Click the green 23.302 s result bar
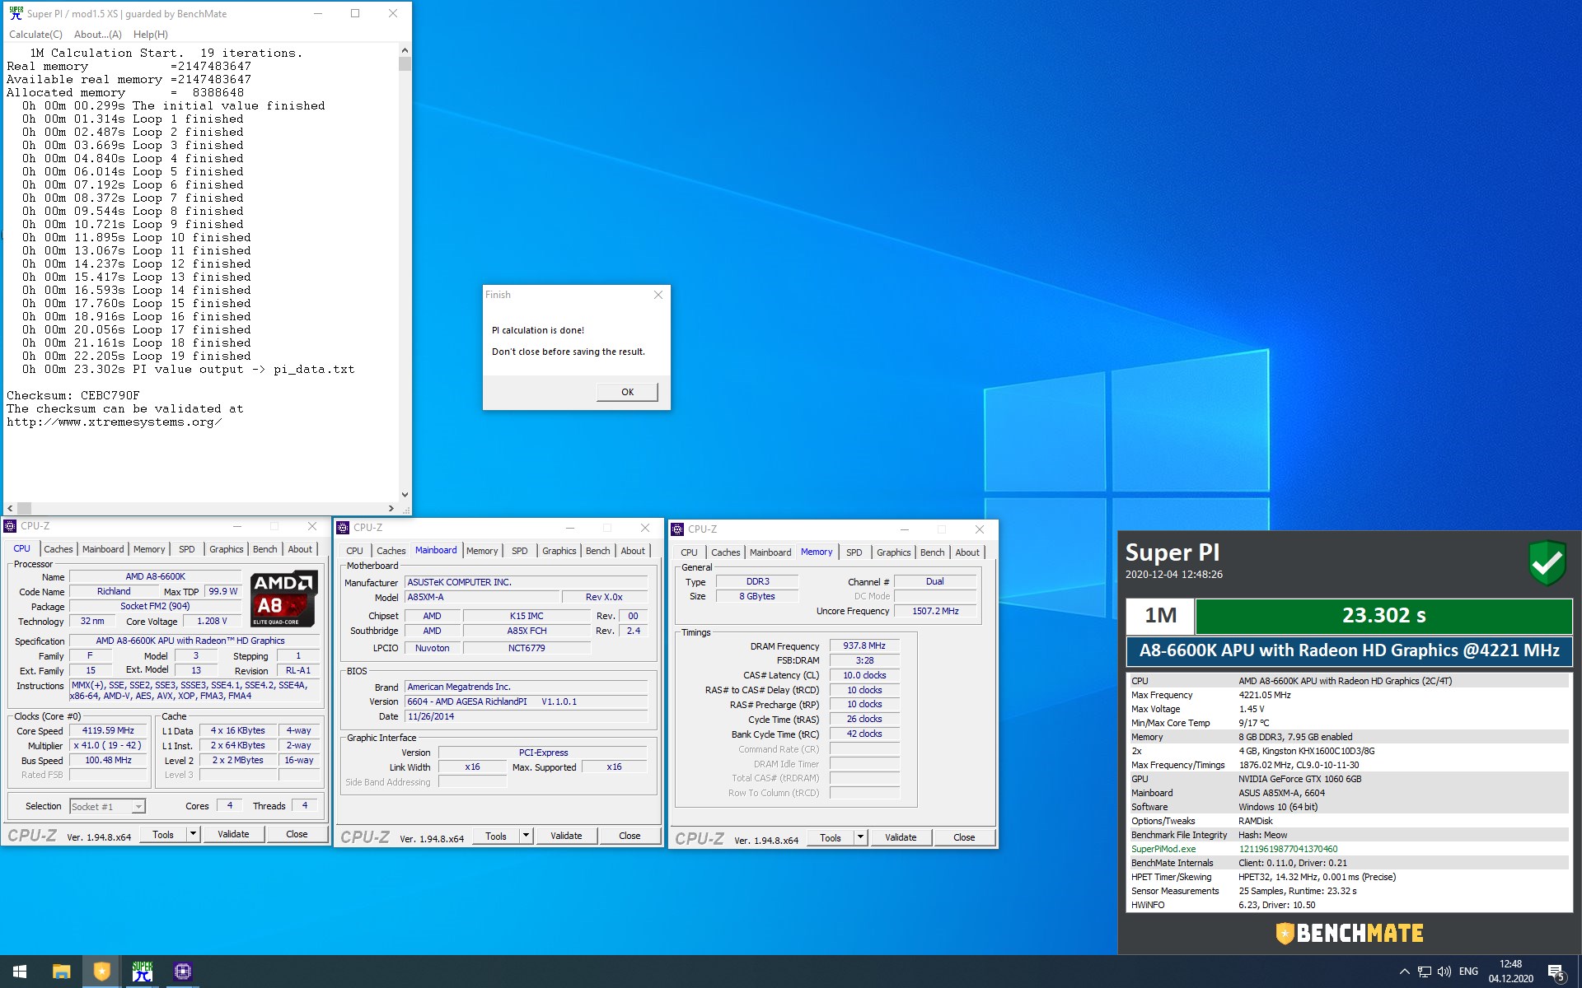The width and height of the screenshot is (1582, 988). tap(1383, 615)
